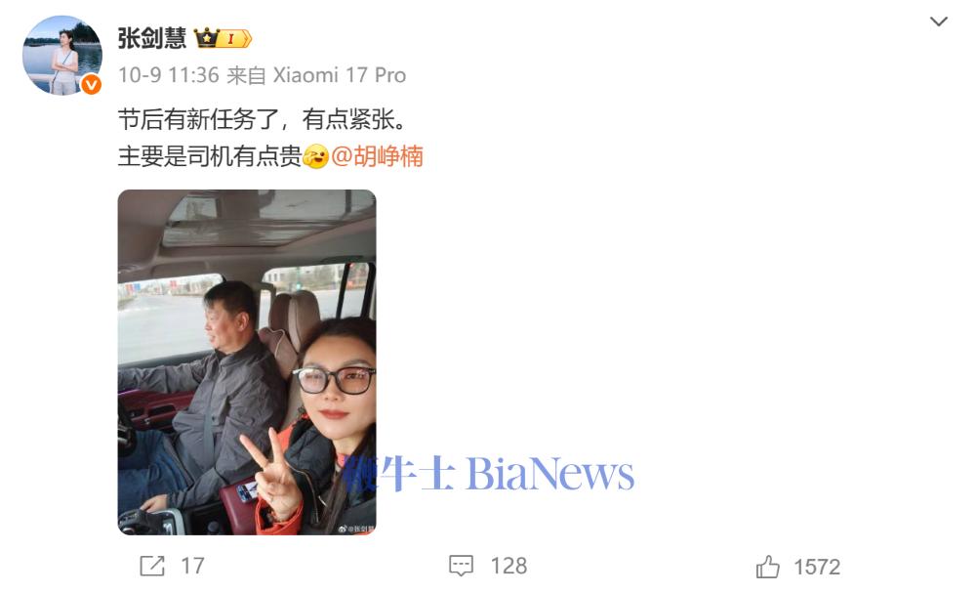Click the second line 主要是司机有点贵

tap(210, 155)
